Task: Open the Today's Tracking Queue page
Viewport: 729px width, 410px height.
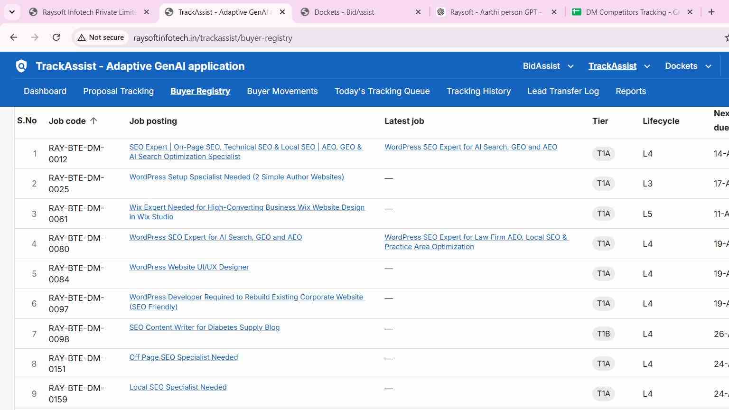Action: (x=382, y=91)
